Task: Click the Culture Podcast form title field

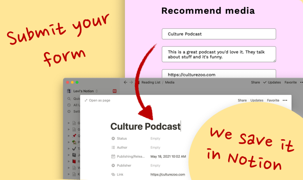Action: click(x=219, y=34)
